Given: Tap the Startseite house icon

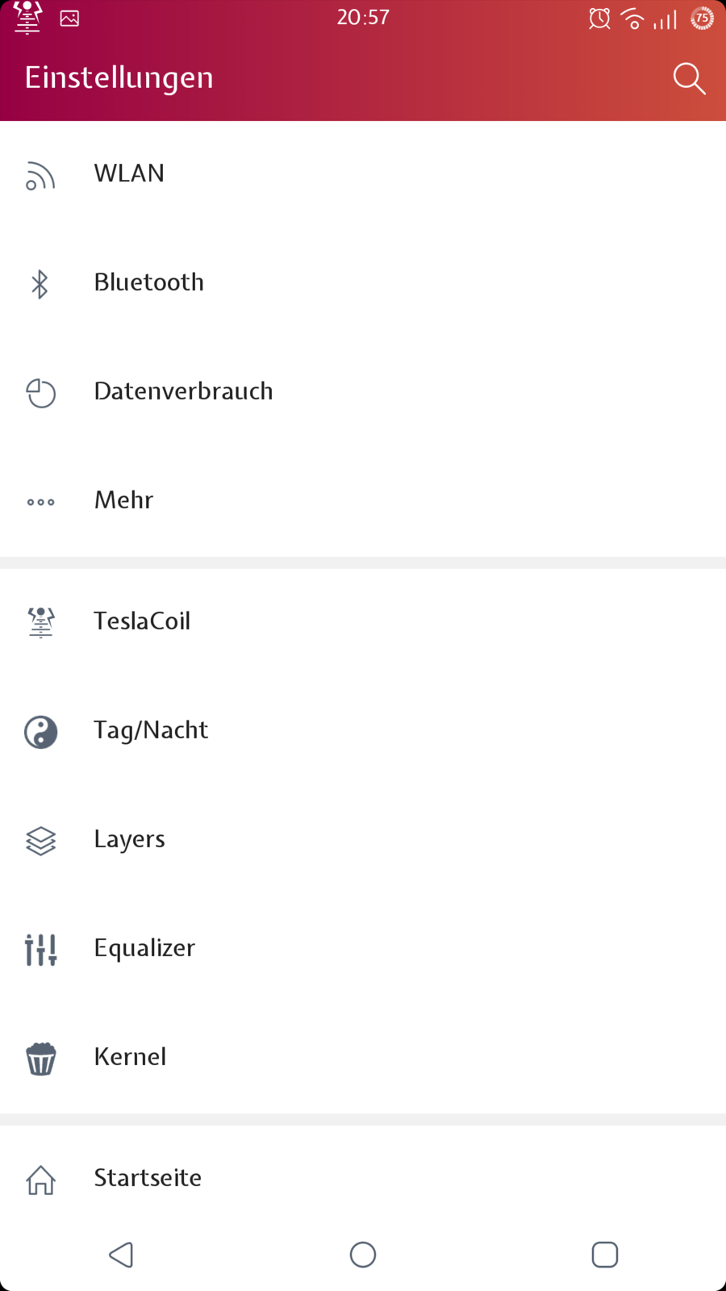Looking at the screenshot, I should (x=40, y=1180).
